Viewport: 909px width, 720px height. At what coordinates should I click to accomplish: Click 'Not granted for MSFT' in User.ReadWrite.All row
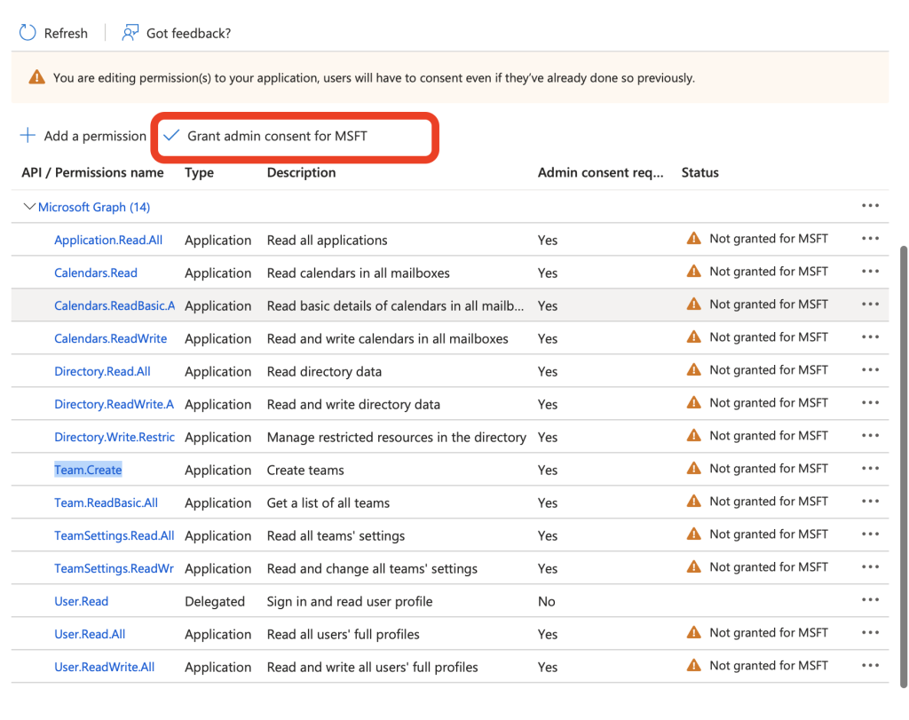(769, 666)
